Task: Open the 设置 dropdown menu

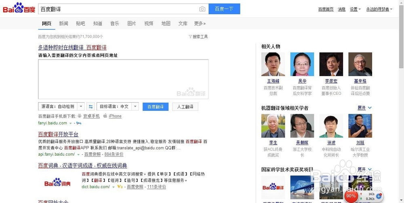Action: click(355, 9)
